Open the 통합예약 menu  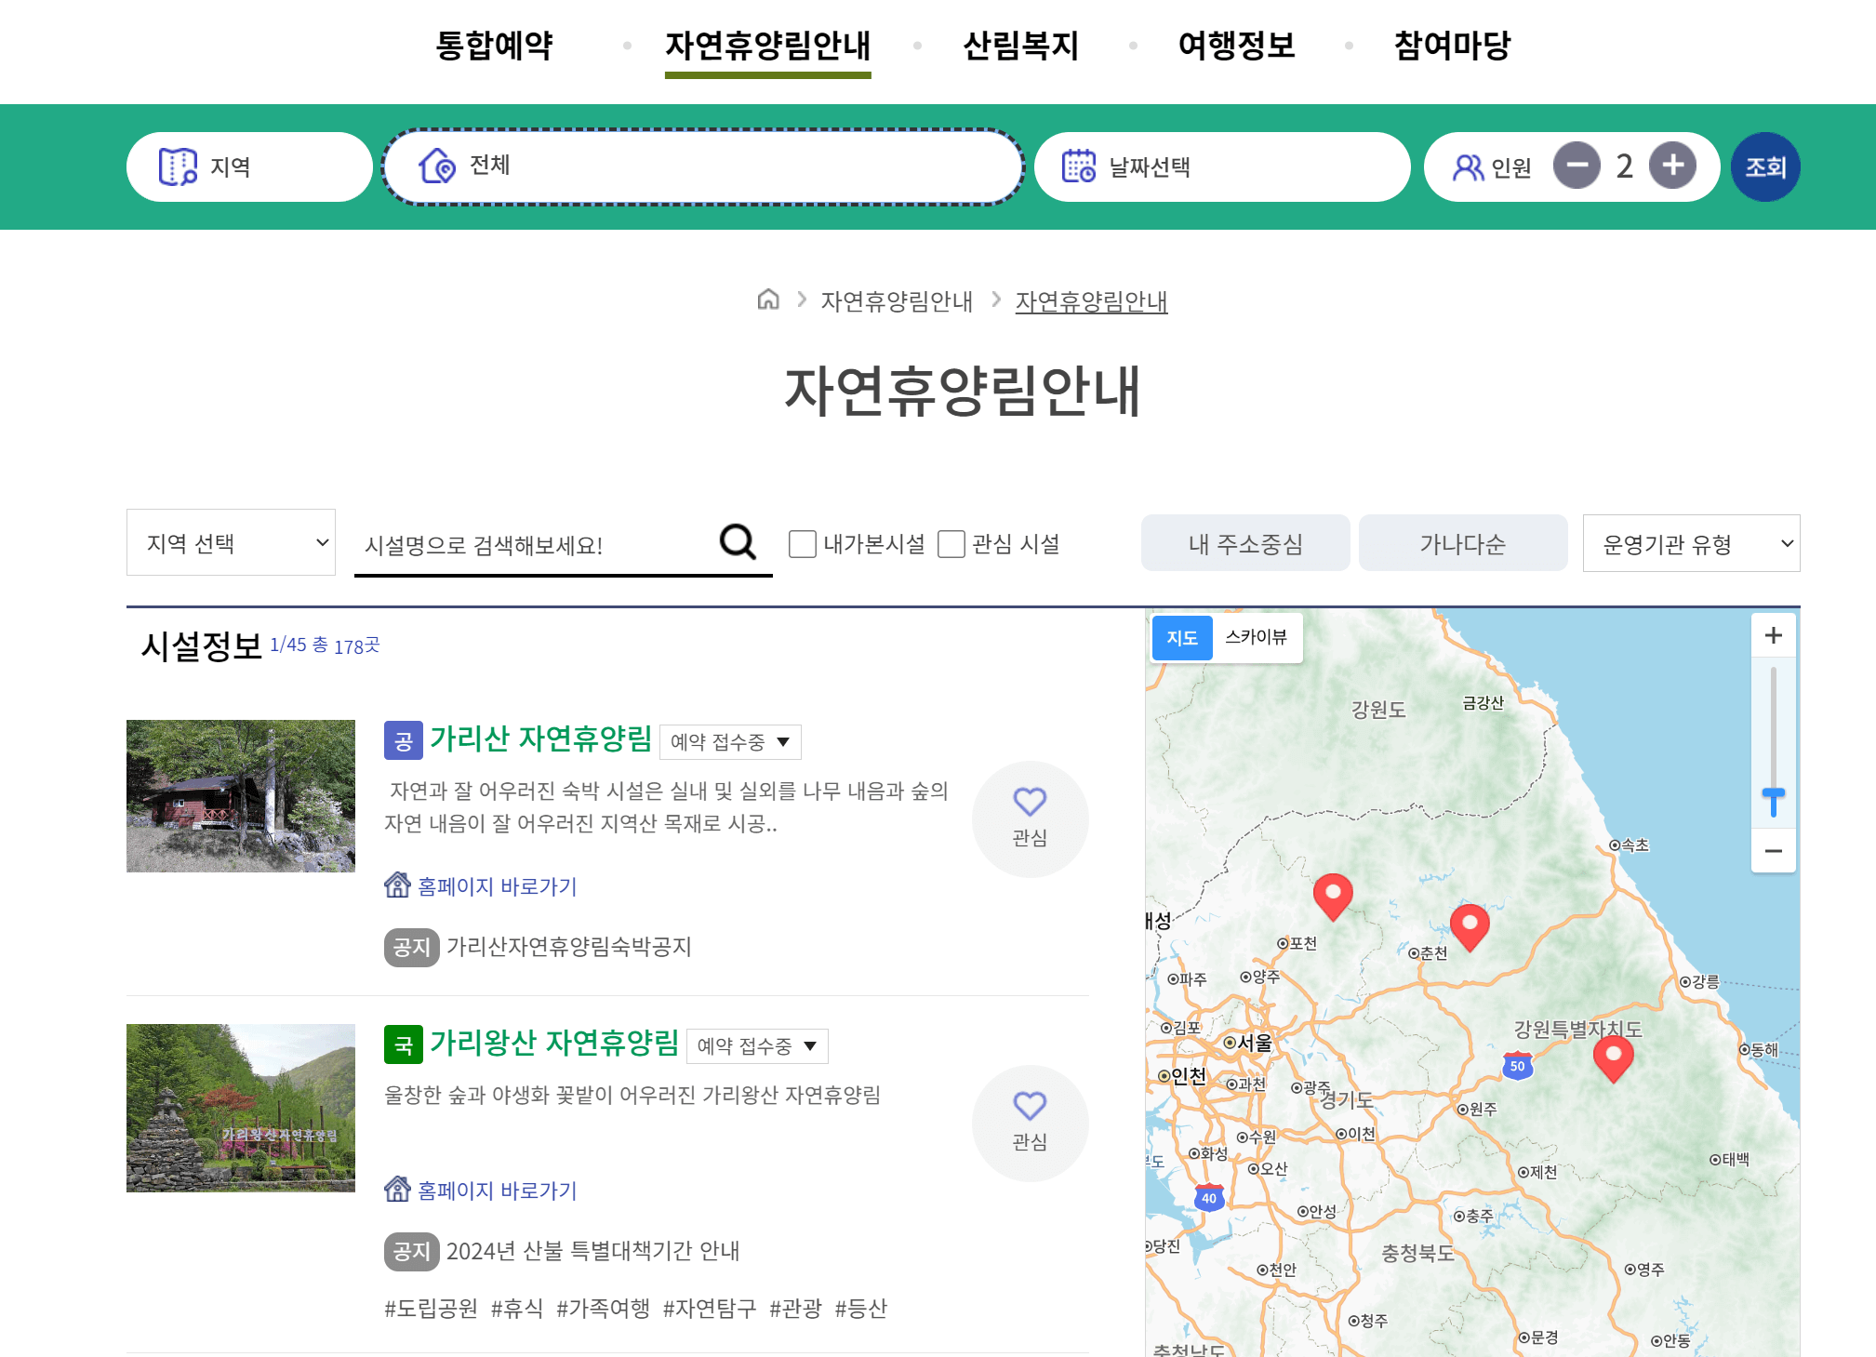coord(494,45)
